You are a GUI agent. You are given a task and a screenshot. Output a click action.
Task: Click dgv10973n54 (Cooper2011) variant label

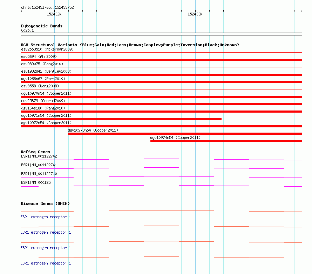click(x=93, y=130)
